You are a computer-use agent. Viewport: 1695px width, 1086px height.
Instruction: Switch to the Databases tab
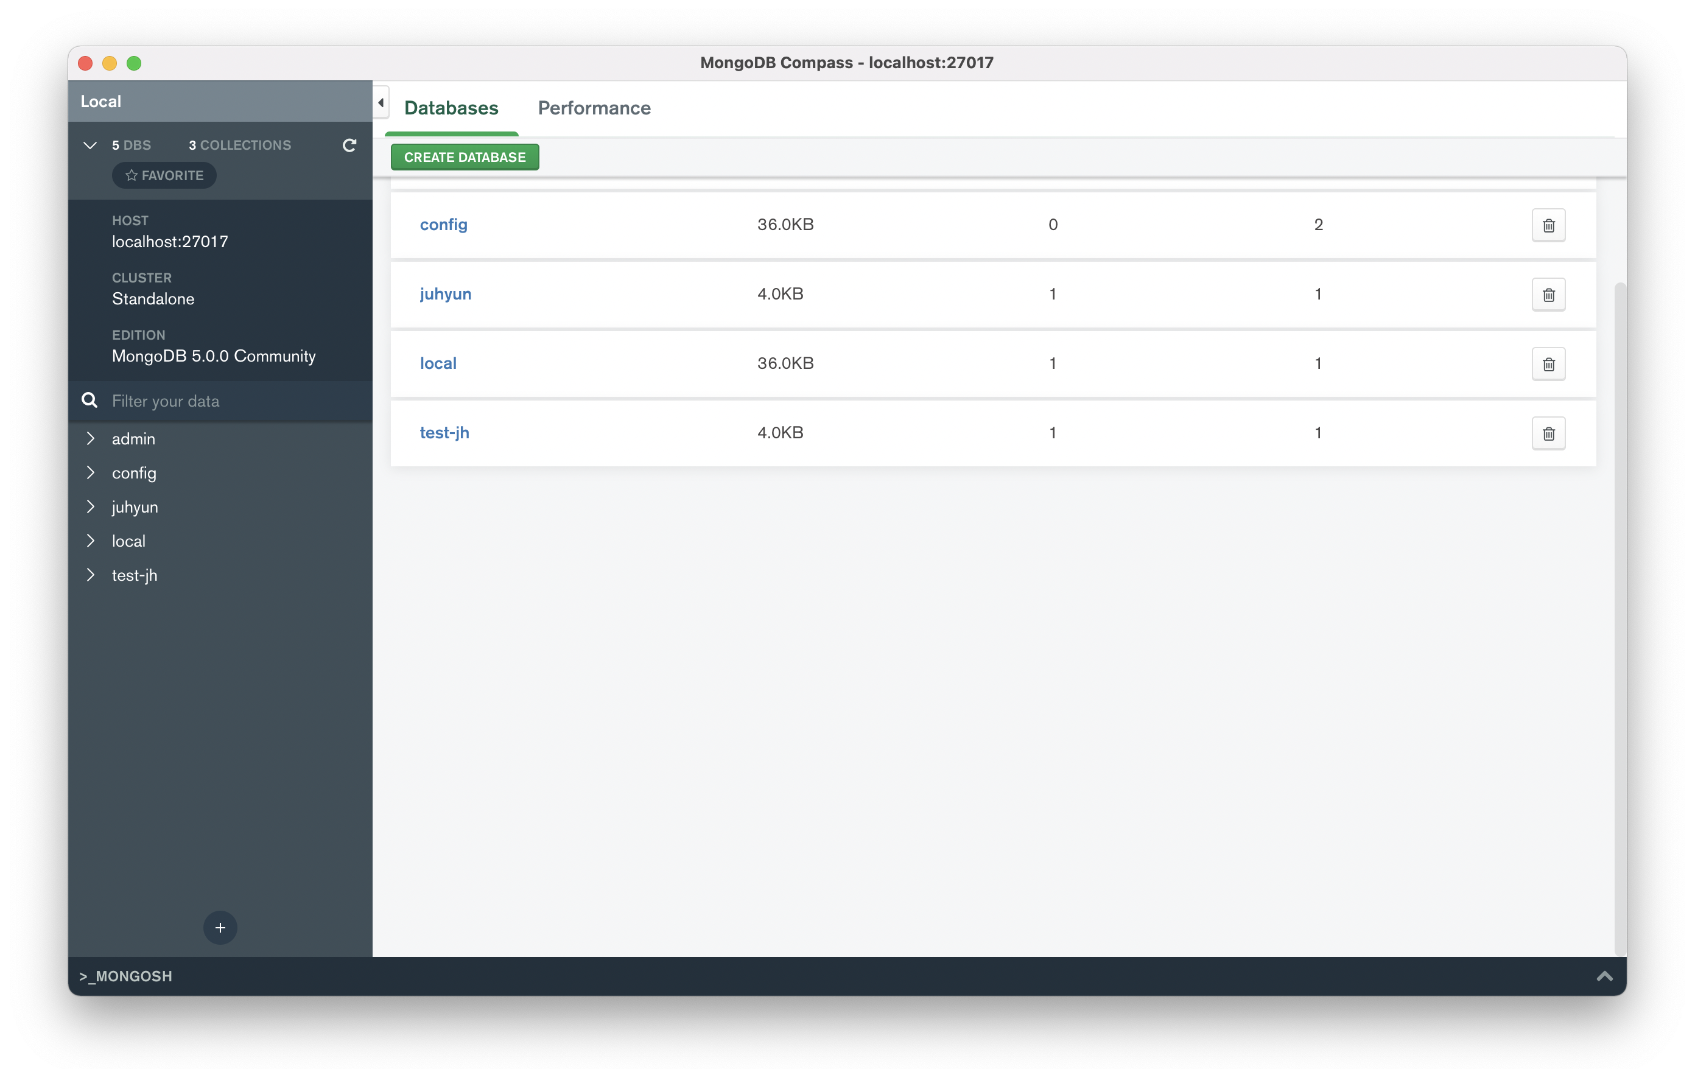coord(451,108)
